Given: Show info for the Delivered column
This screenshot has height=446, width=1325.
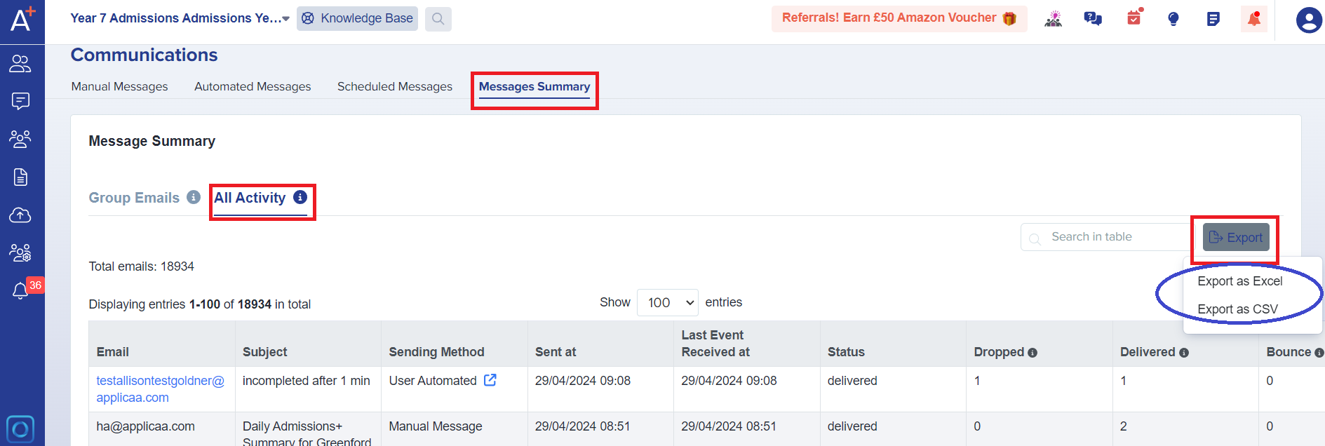Looking at the screenshot, I should (x=1184, y=353).
